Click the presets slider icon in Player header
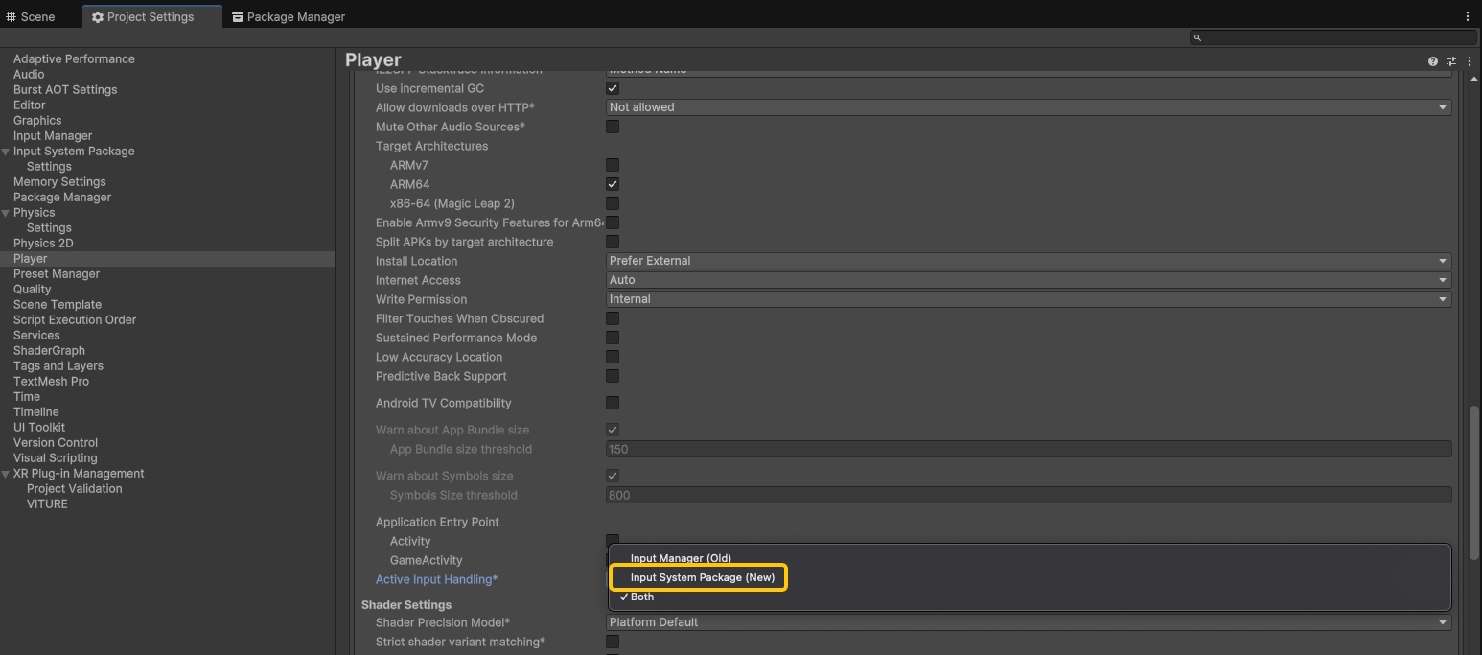1482x655 pixels. point(1451,61)
